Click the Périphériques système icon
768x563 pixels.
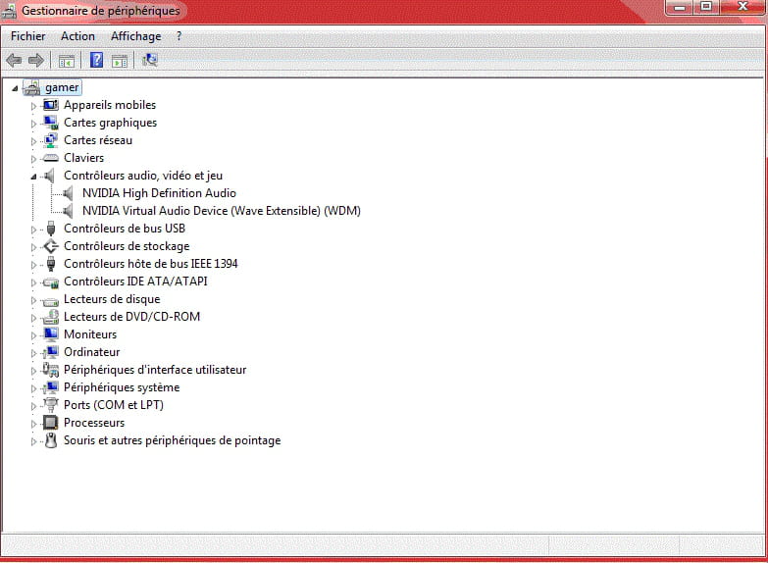pos(50,387)
